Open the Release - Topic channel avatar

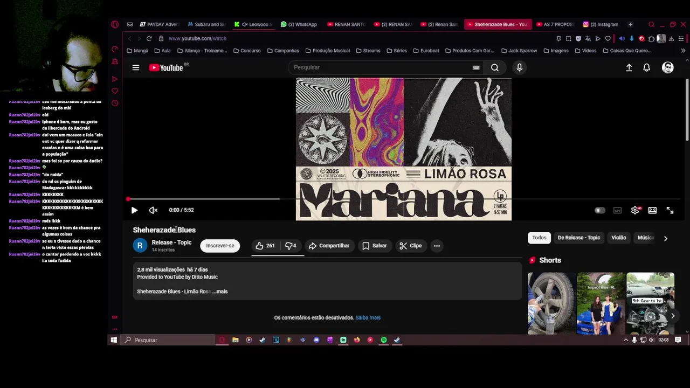(x=140, y=246)
